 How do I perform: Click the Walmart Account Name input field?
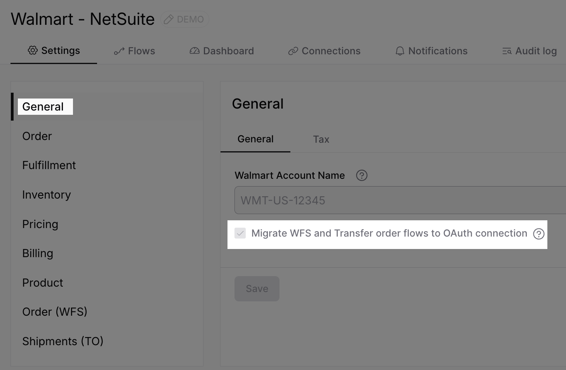click(400, 200)
